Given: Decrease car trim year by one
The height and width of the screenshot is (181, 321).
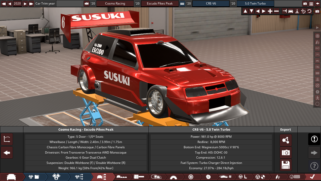Looking at the screenshot, I should point(10,4).
